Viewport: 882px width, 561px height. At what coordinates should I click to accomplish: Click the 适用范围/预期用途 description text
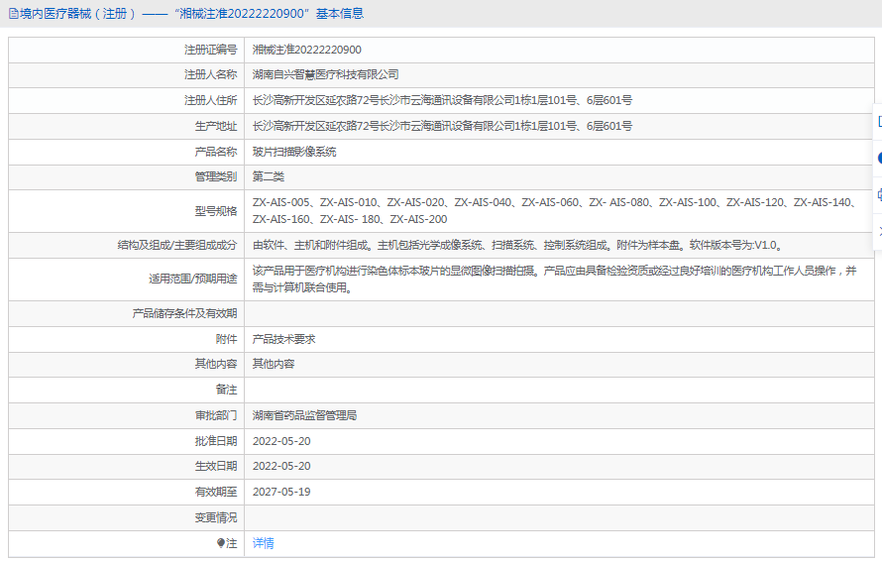pos(555,280)
